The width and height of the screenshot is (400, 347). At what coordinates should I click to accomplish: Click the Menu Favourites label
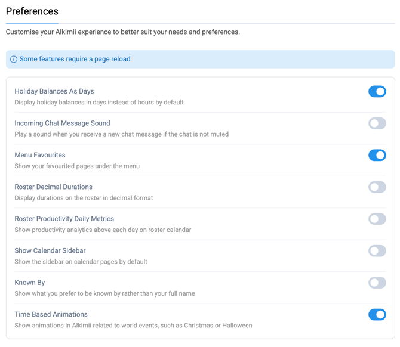40,155
